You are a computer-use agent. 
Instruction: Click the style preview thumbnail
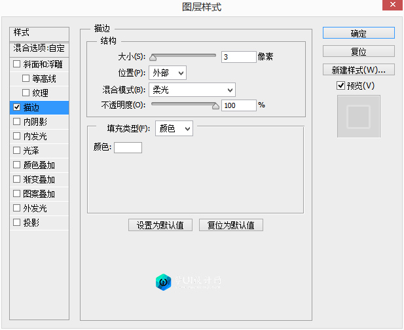(358, 117)
